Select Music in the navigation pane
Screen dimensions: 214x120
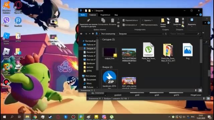tap(88, 83)
